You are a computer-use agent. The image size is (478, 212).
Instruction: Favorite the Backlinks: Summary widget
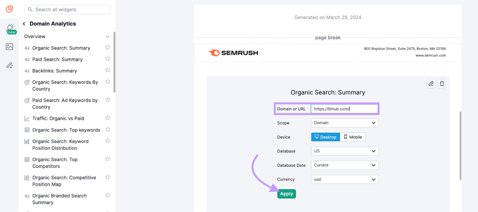point(108,71)
